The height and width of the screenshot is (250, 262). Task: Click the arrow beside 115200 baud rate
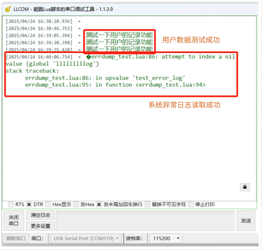(178, 238)
